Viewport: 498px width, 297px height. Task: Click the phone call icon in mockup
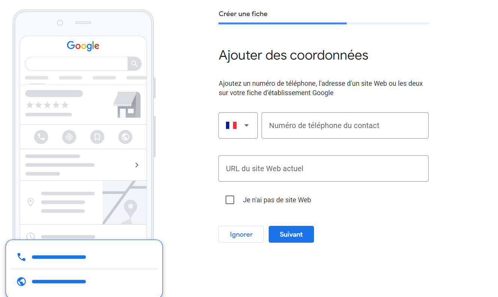coord(41,137)
